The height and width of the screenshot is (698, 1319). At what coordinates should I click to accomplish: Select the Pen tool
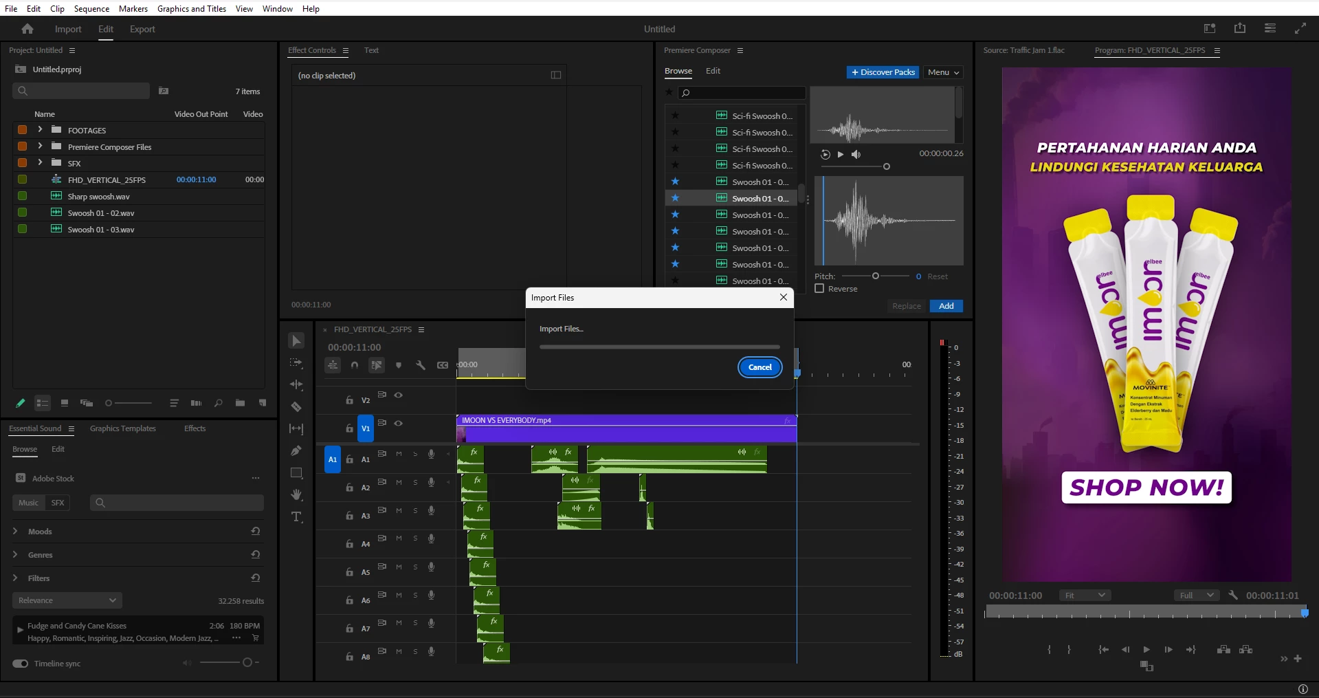point(296,451)
